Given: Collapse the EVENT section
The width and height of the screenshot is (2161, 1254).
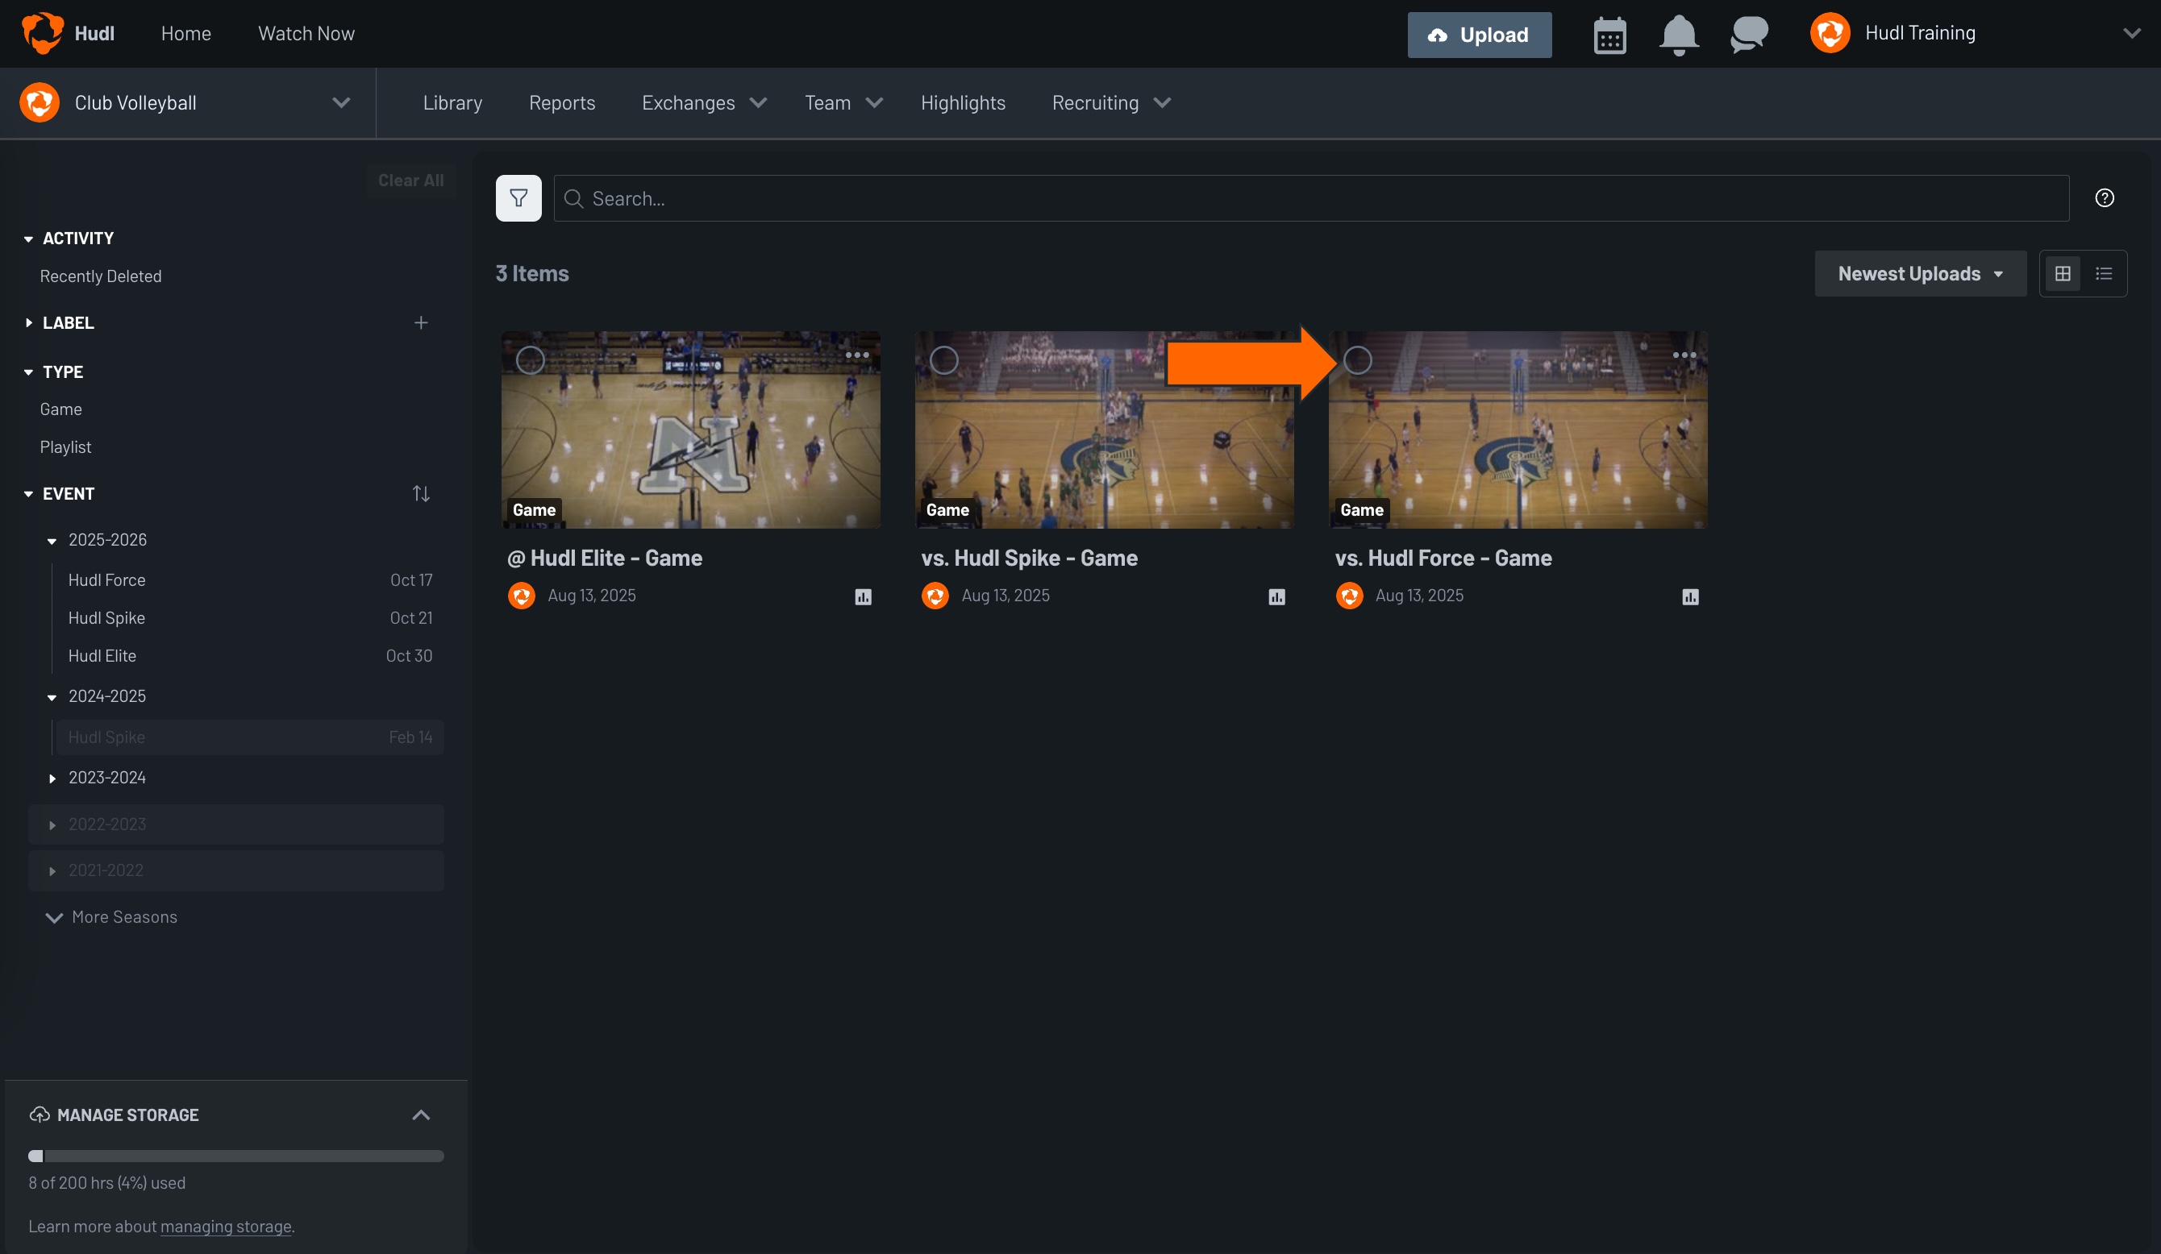Looking at the screenshot, I should [x=28, y=494].
